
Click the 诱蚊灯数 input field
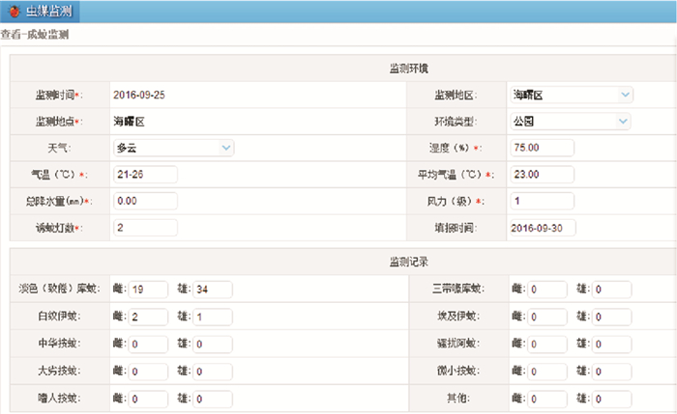(144, 228)
